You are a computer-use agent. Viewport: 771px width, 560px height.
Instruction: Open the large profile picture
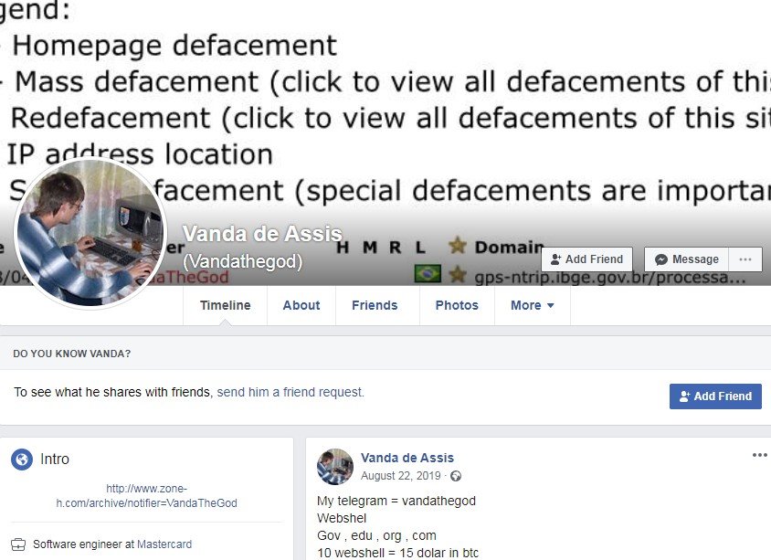[90, 233]
